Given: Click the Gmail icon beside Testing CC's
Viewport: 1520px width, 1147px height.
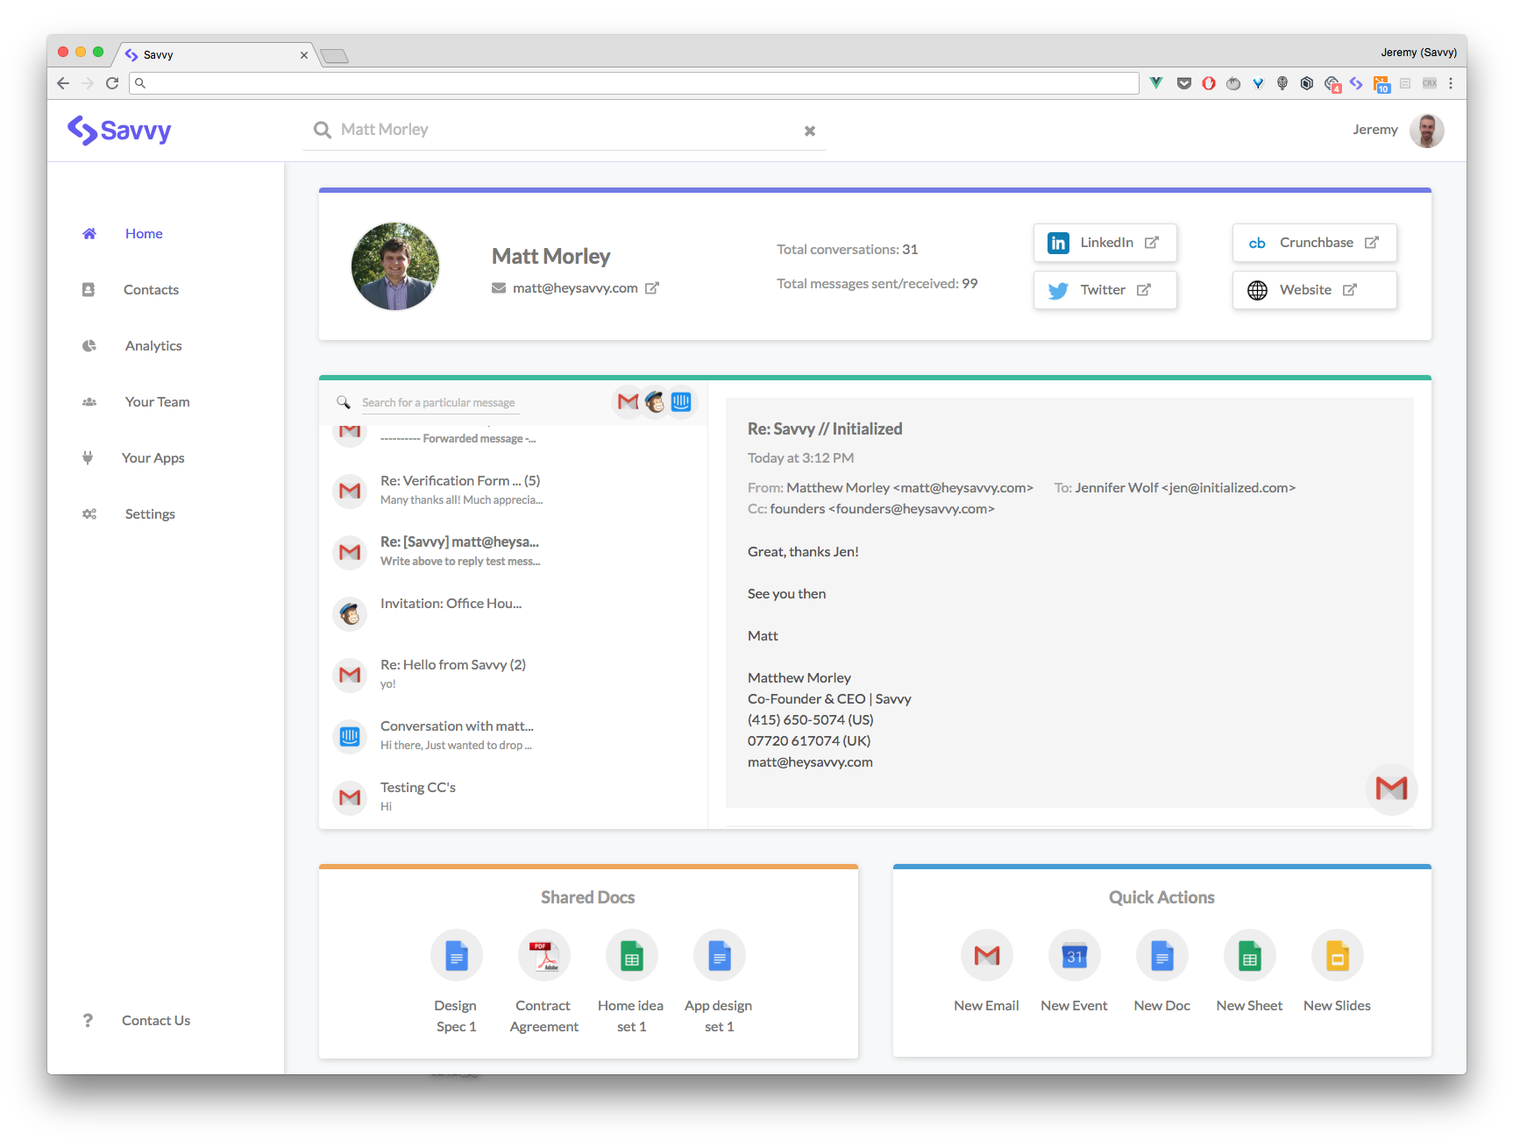Looking at the screenshot, I should pyautogui.click(x=350, y=798).
